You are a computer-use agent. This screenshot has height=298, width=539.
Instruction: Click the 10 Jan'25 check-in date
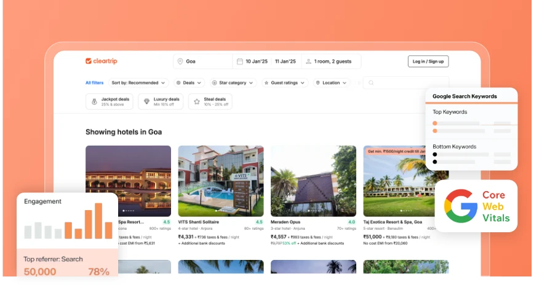point(257,61)
